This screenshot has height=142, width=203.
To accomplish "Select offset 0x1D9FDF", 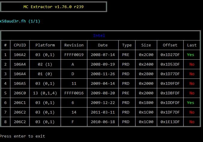I will pos(170,84).
